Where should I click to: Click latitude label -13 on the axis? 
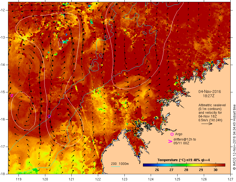pyautogui.click(x=3, y=37)
